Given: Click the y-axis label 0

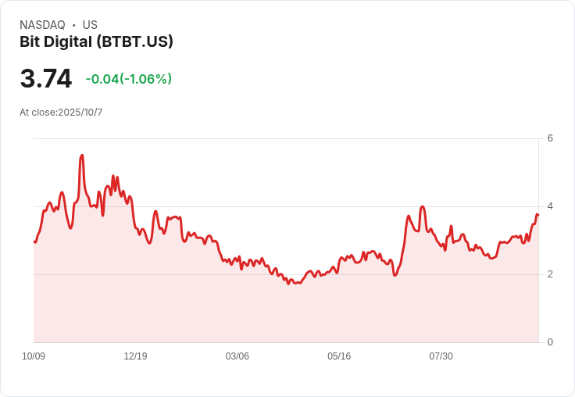Looking at the screenshot, I should [x=550, y=342].
